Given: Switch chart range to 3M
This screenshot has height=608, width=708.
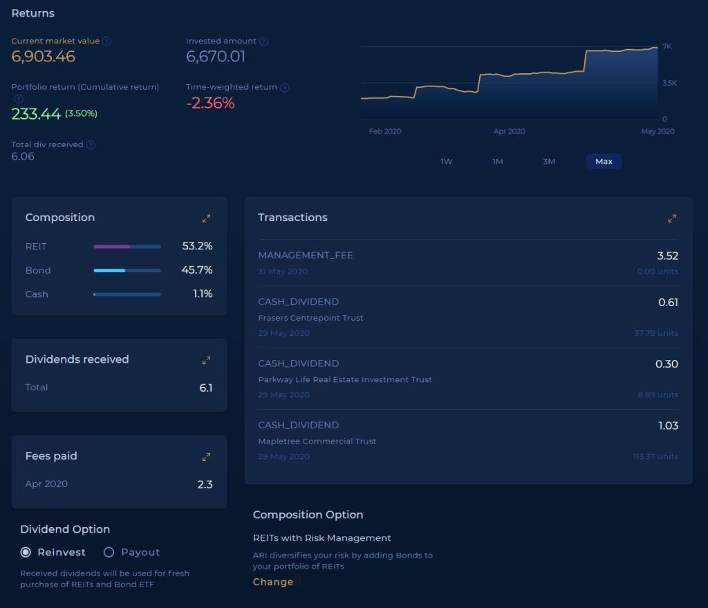Looking at the screenshot, I should pyautogui.click(x=549, y=162).
